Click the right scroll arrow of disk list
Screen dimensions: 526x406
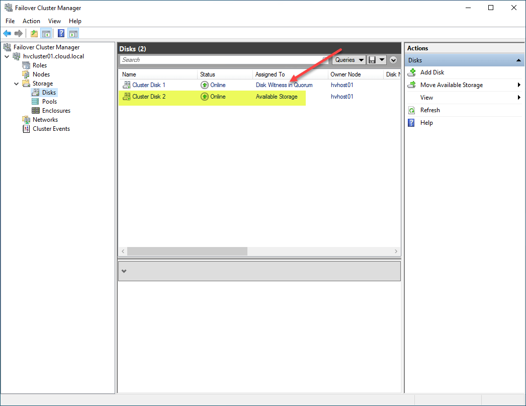(x=396, y=252)
